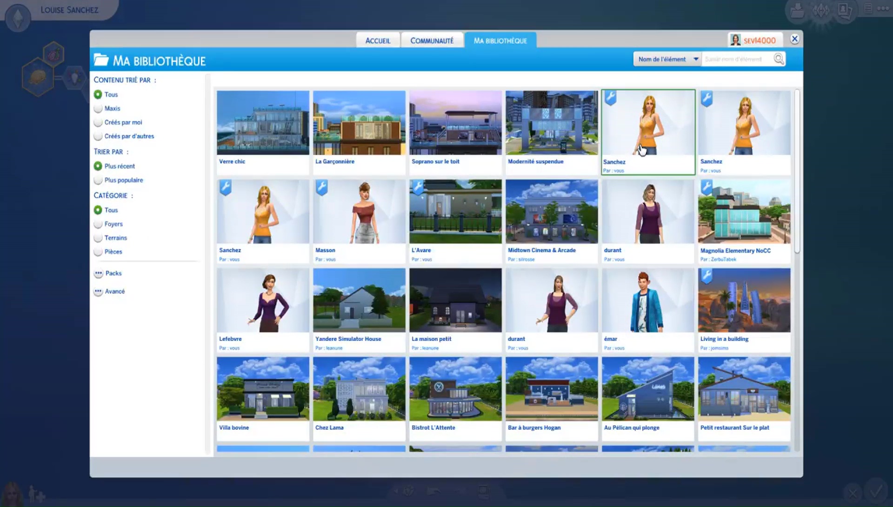Close the gallery window
This screenshot has width=893, height=507.
point(794,39)
